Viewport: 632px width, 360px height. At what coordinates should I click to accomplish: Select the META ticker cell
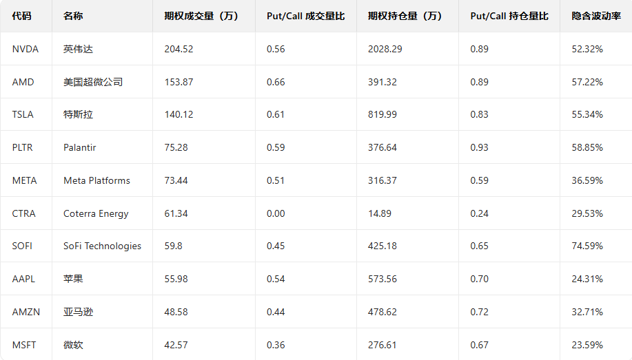(x=25, y=180)
